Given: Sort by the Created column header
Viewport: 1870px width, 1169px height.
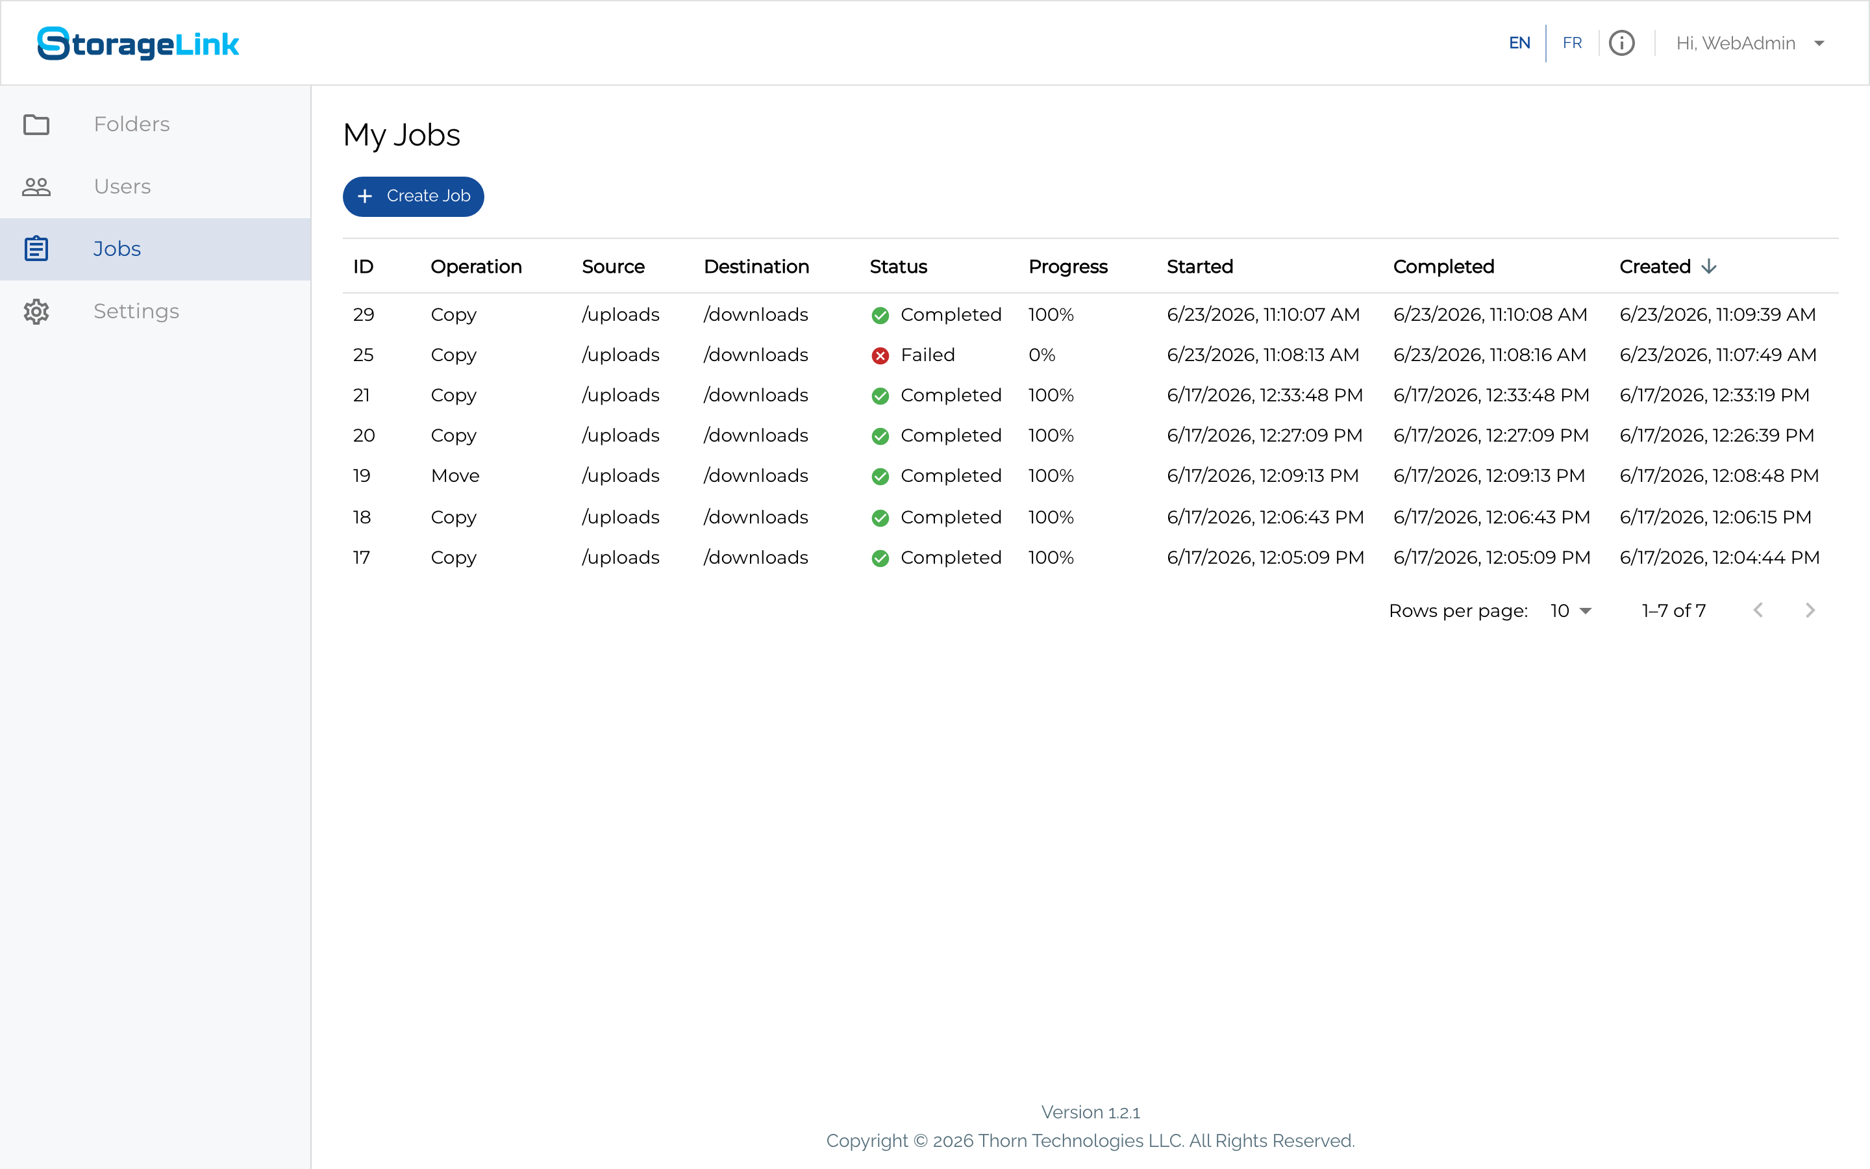Looking at the screenshot, I should [x=1655, y=267].
